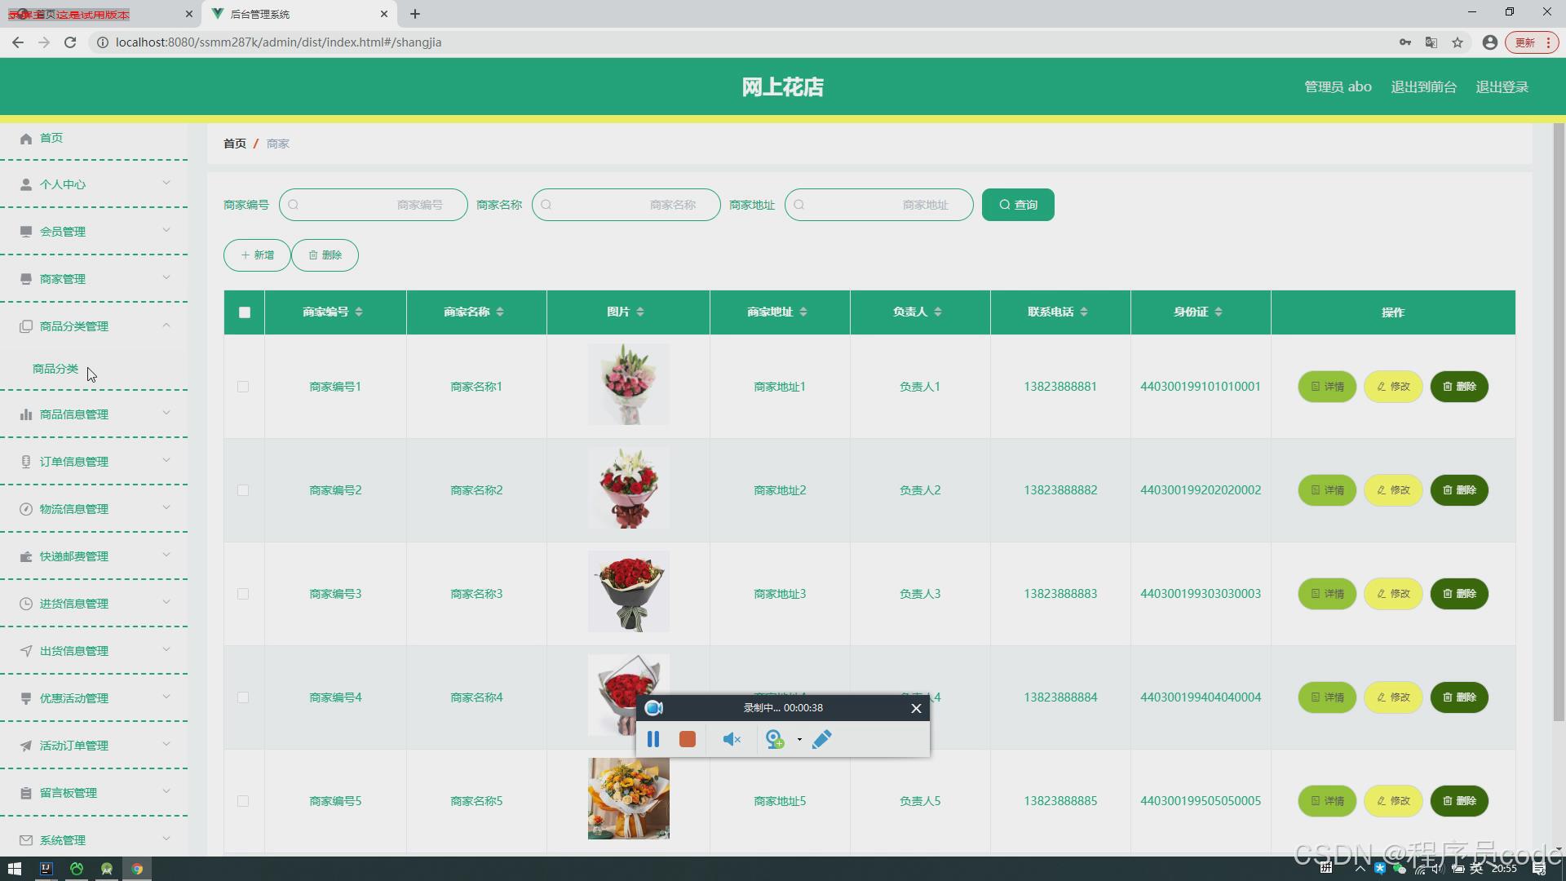Open Chrome from the Windows taskbar
1566x881 pixels.
137,869
